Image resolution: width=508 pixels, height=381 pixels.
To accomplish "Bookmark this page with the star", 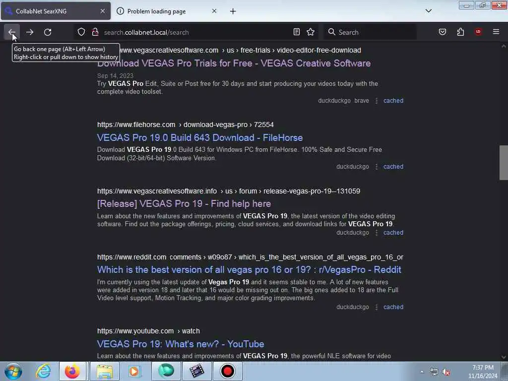I will tap(311, 32).
